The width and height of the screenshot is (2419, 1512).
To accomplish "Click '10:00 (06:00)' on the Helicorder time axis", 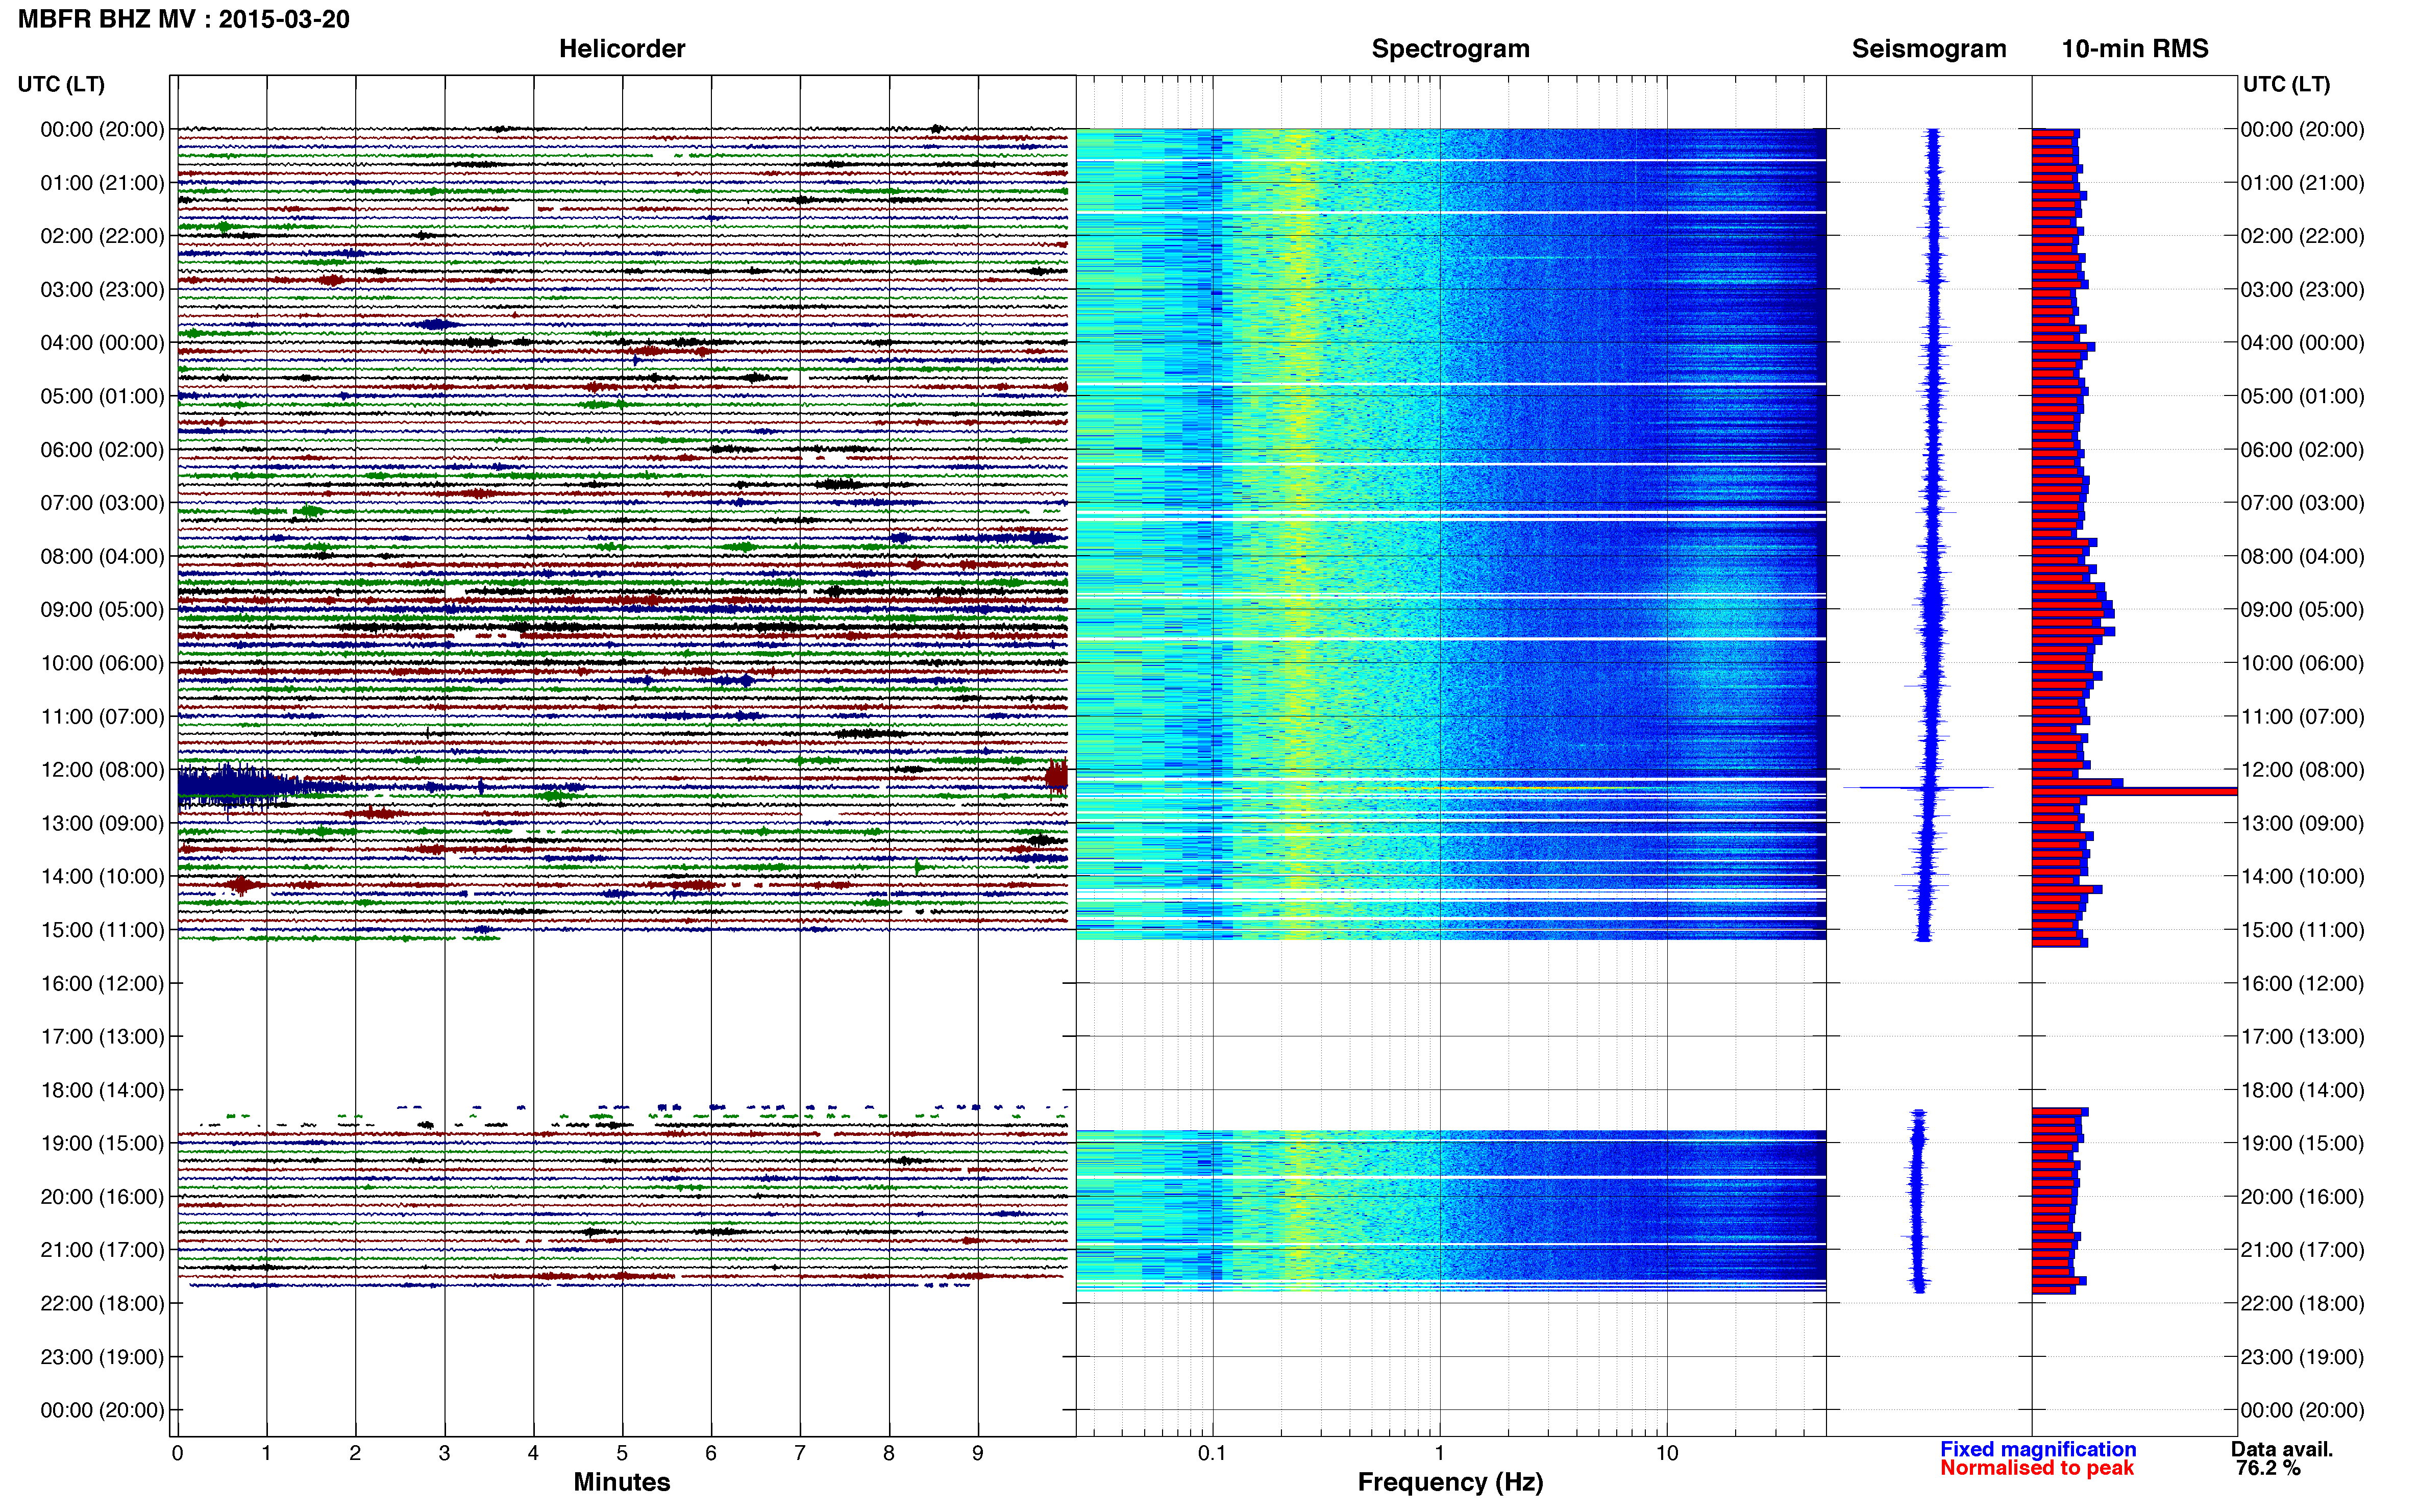I will (102, 663).
